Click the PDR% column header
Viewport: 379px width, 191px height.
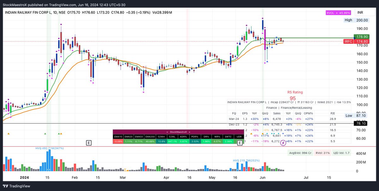tap(196, 136)
